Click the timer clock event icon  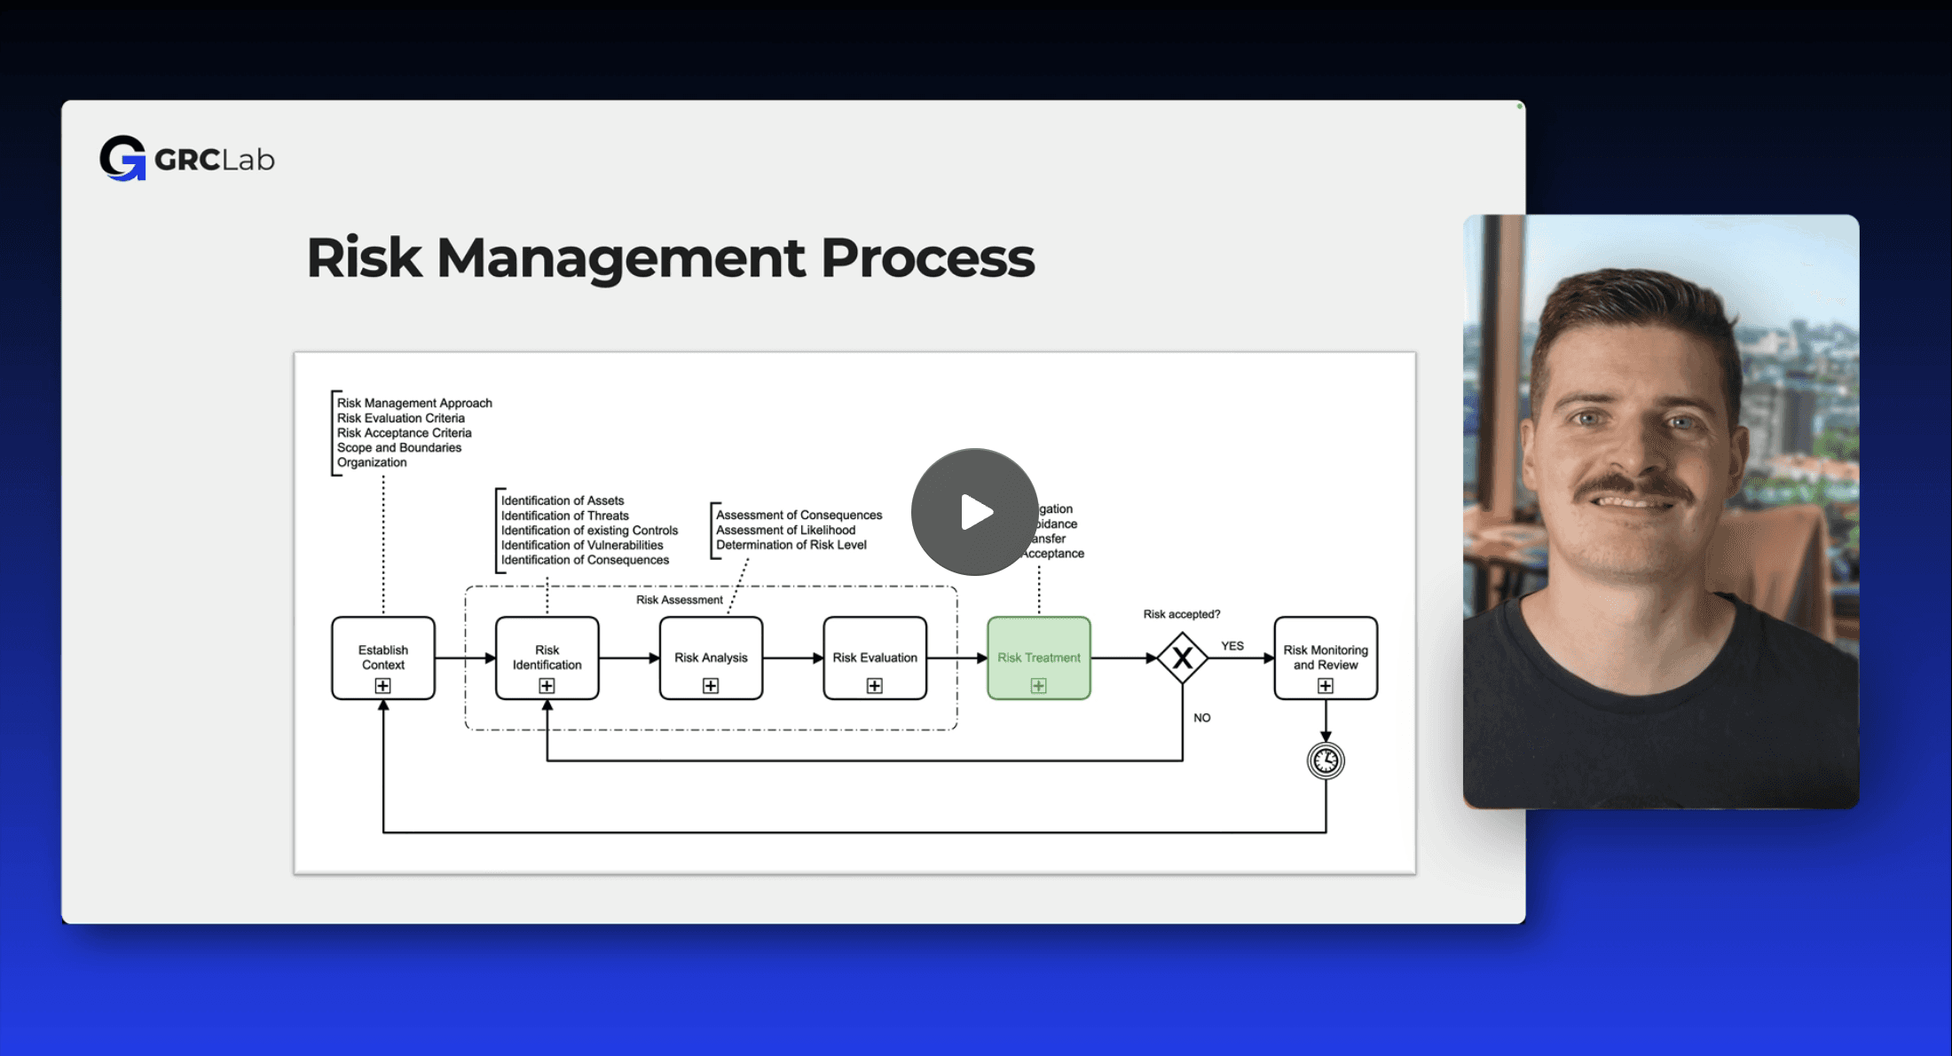[x=1326, y=760]
